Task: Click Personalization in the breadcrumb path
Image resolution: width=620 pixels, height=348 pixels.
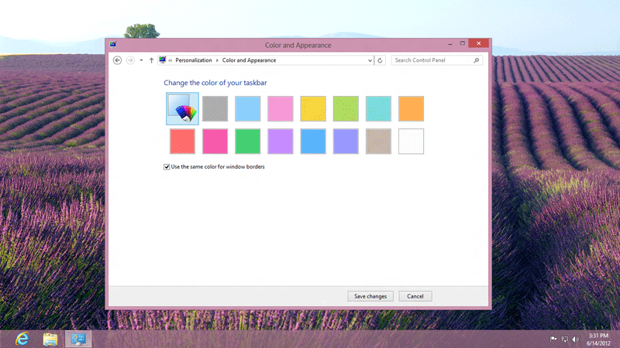Action: pyautogui.click(x=193, y=60)
